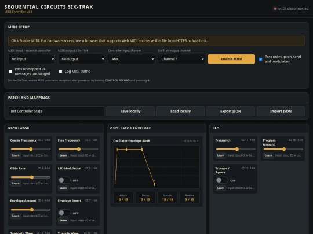Click the MIDI disconnected status indicator dot
Screen dimensions: 313x234
tap(275, 9)
